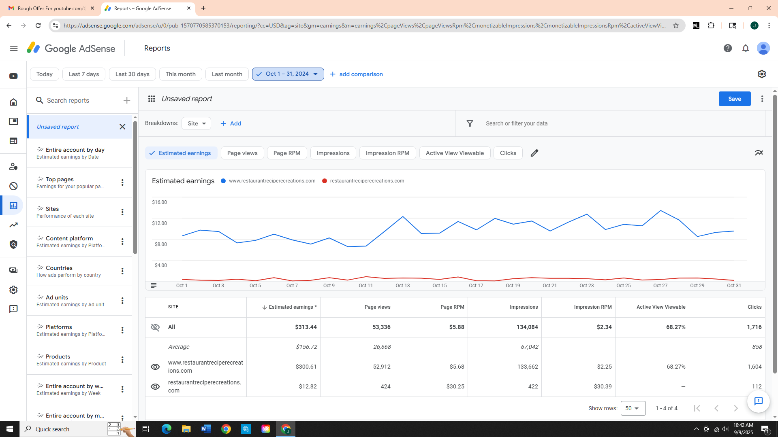Add a breakdown with the Add button
778x437 pixels.
(x=231, y=123)
